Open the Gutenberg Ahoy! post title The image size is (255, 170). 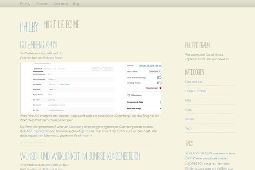39,45
